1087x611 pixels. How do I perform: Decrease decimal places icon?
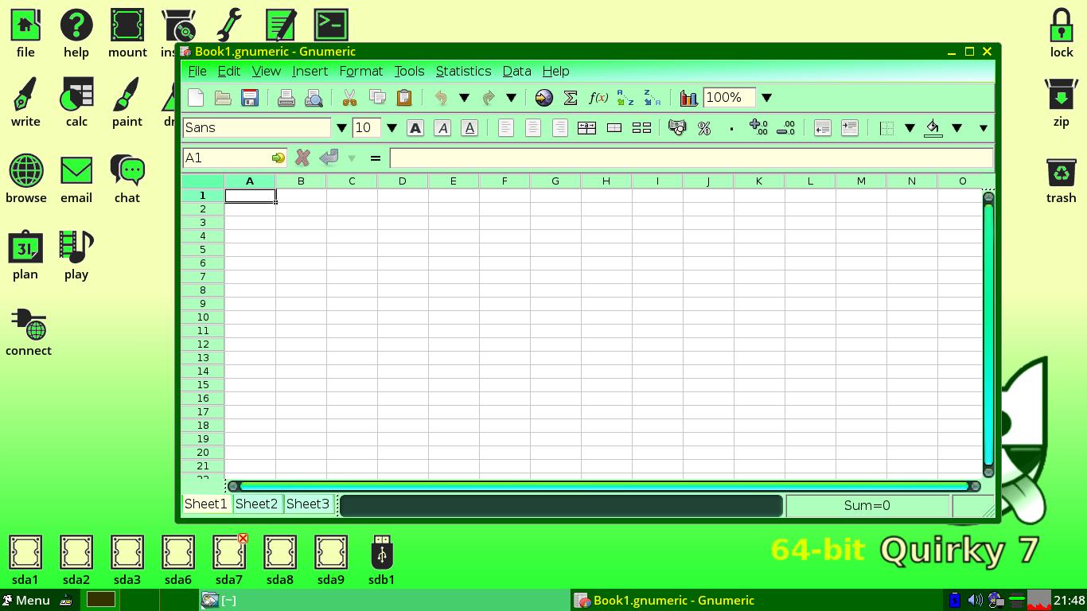[785, 128]
